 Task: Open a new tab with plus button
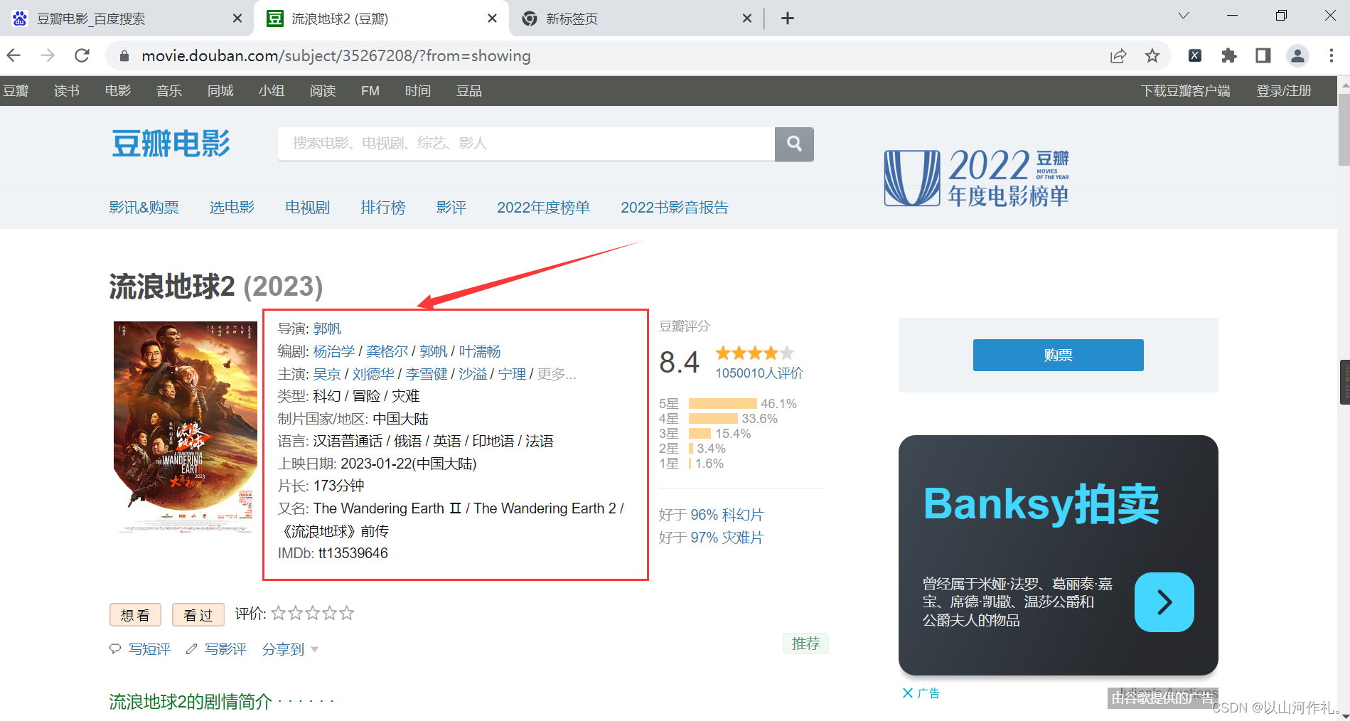coord(787,18)
